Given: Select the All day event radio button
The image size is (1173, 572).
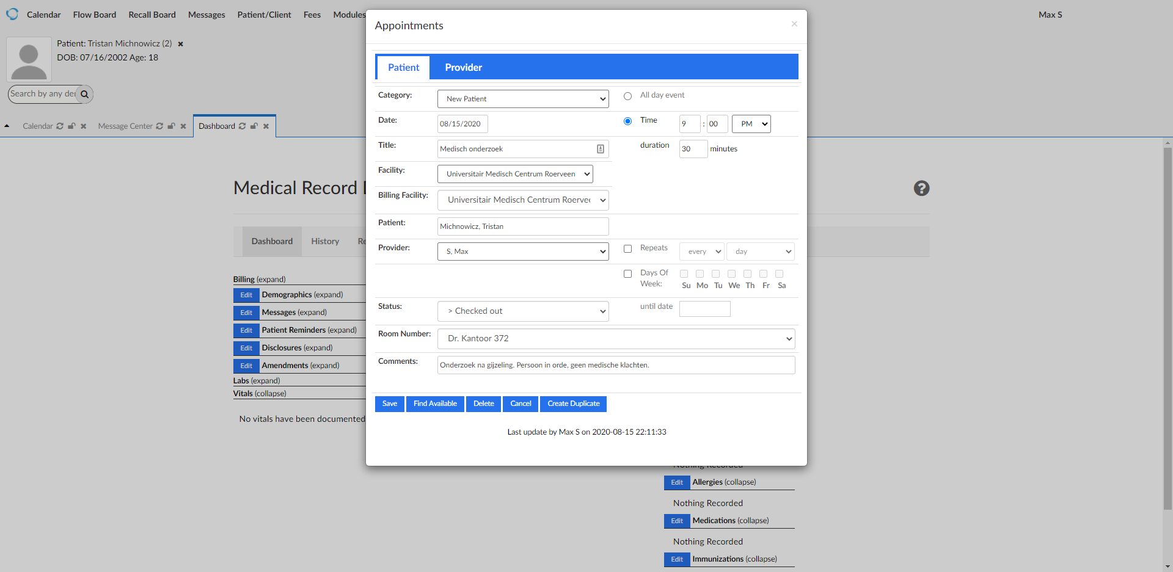Looking at the screenshot, I should [627, 96].
